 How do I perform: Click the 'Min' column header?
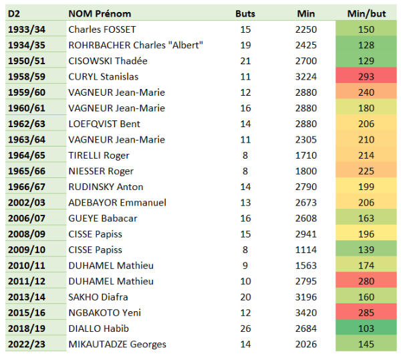(x=306, y=13)
